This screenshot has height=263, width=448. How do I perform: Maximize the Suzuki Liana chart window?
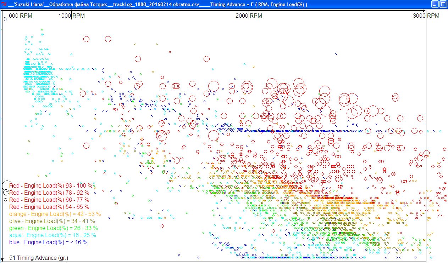[443, 4]
